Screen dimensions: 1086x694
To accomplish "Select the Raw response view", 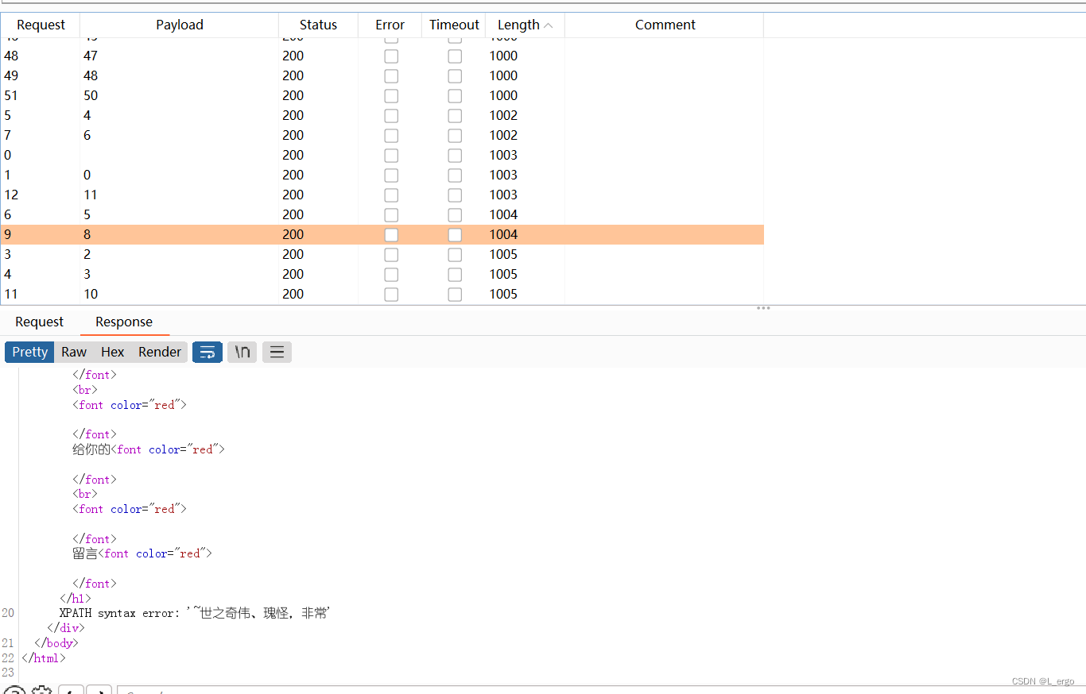I will (73, 352).
